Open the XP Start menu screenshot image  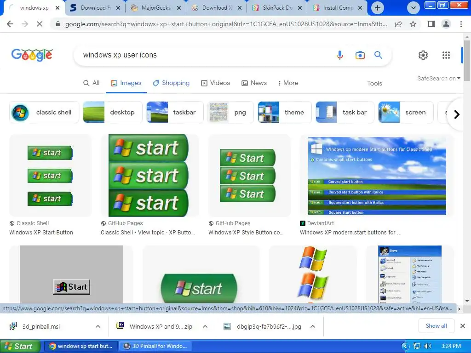coord(410,274)
